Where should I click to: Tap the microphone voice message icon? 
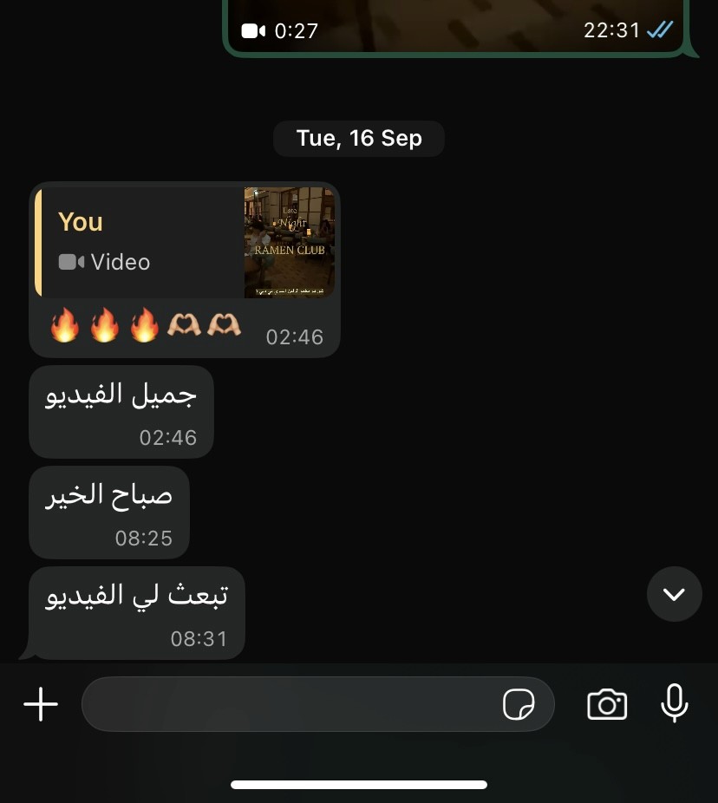click(x=674, y=703)
